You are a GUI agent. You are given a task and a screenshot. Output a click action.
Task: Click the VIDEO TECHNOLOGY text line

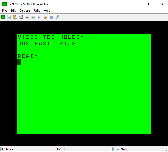(51, 37)
